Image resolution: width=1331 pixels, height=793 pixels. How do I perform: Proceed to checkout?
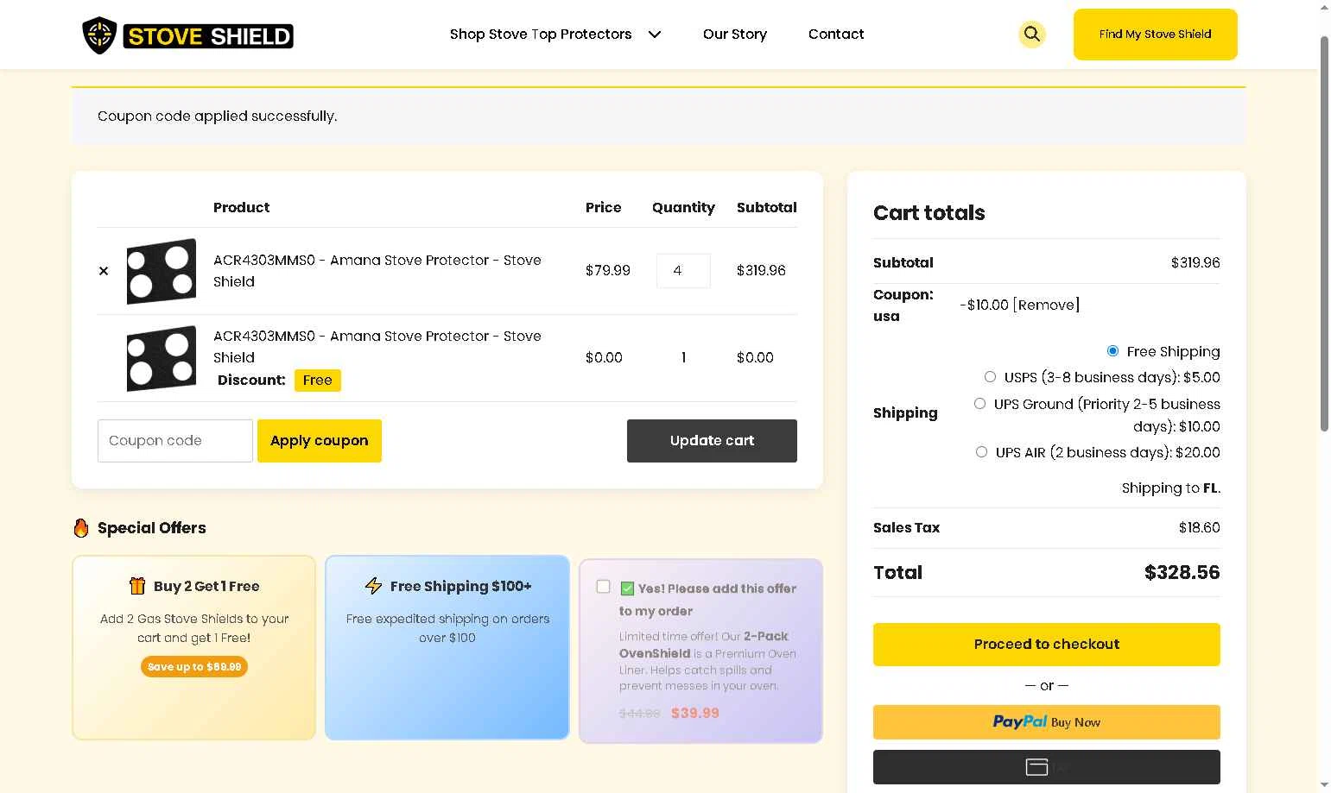click(1046, 645)
